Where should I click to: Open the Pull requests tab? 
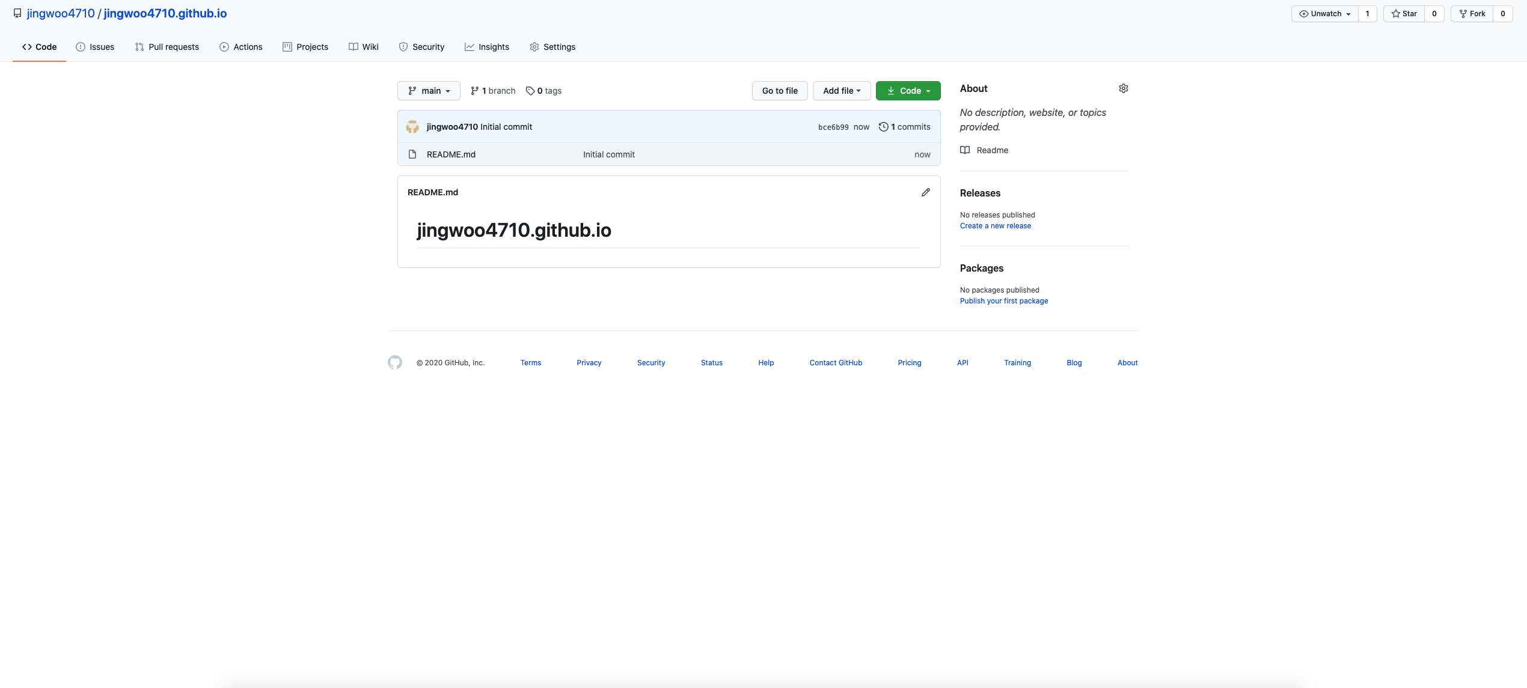(x=167, y=47)
